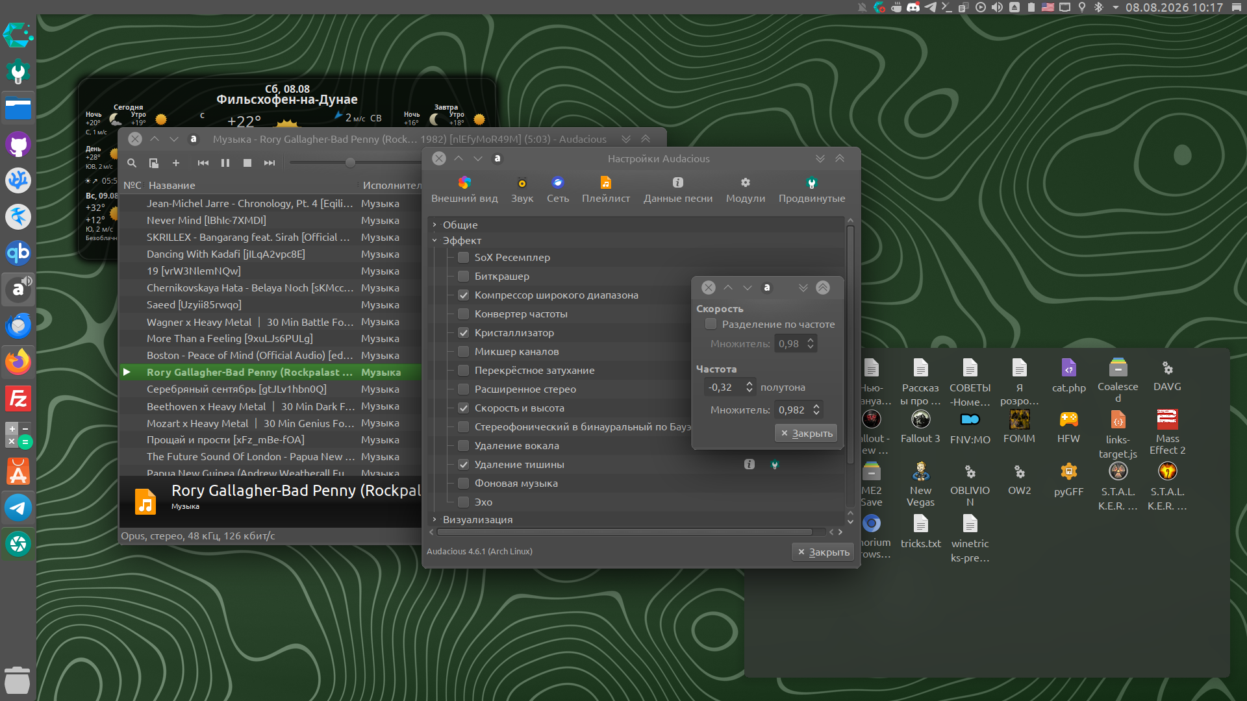Enable the Эхо effect
The image size is (1247, 701).
(x=464, y=502)
